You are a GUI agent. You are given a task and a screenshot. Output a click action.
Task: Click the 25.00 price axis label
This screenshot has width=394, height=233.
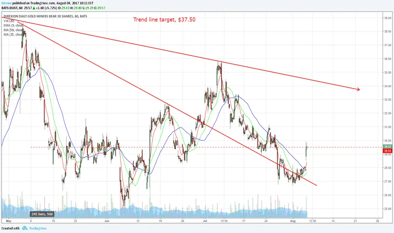[388, 208]
